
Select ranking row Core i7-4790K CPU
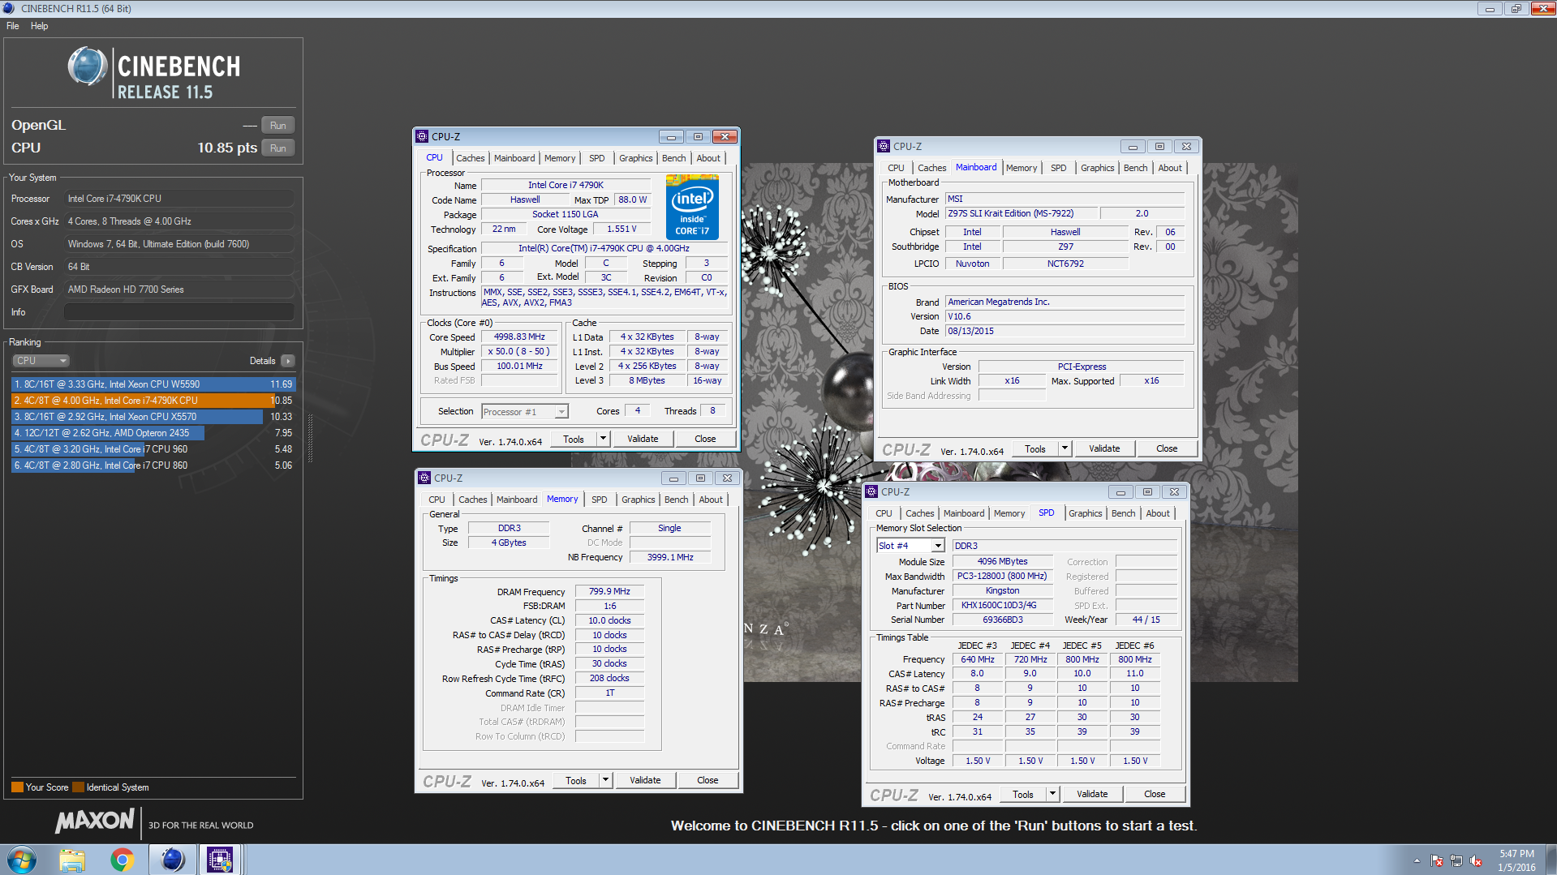(153, 401)
